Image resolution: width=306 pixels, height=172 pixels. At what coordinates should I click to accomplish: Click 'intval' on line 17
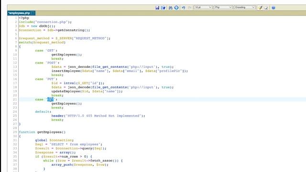pyautogui.click(x=70, y=83)
